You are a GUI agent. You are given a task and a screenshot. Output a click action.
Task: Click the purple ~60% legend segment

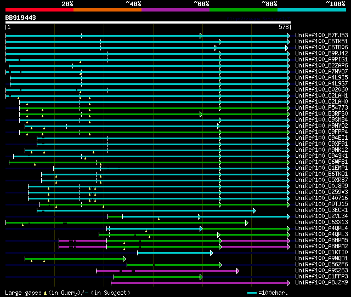tap(175, 10)
